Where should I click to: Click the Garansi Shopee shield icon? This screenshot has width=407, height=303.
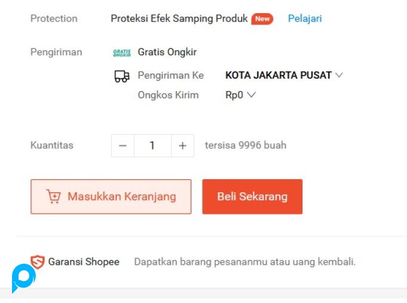(38, 262)
